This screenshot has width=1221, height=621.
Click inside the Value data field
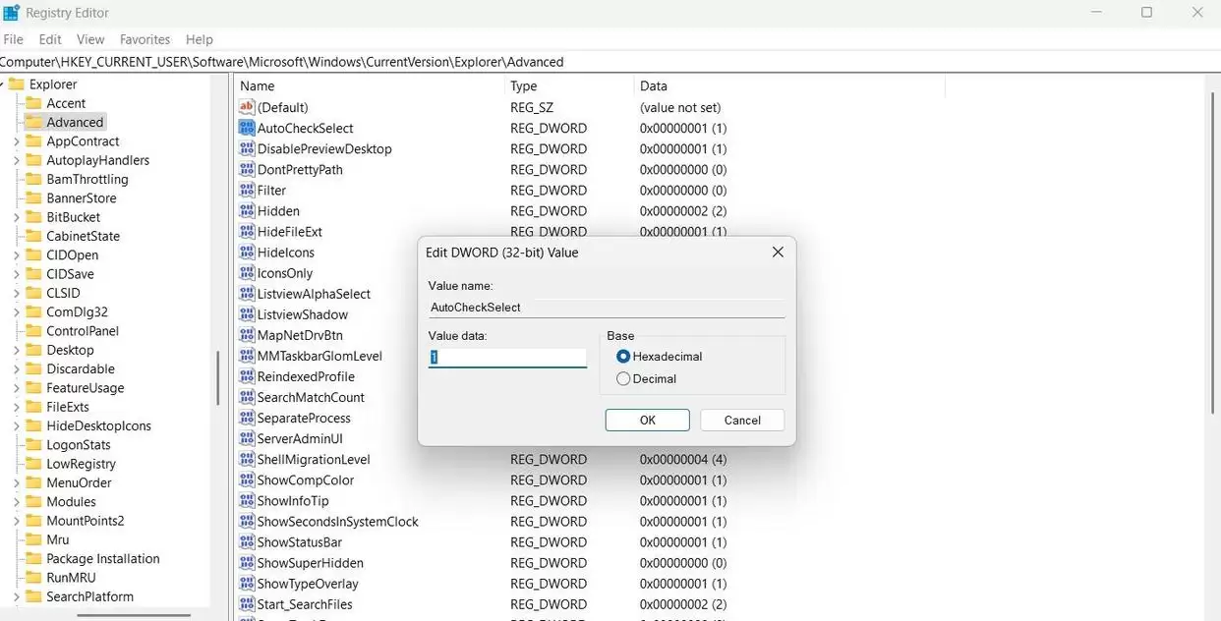coord(506,357)
